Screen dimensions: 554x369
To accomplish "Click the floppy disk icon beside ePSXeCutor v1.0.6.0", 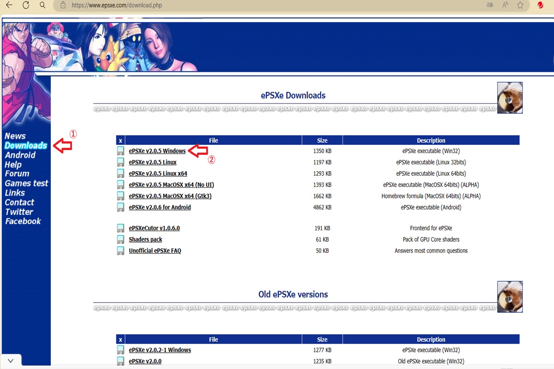I will [120, 228].
